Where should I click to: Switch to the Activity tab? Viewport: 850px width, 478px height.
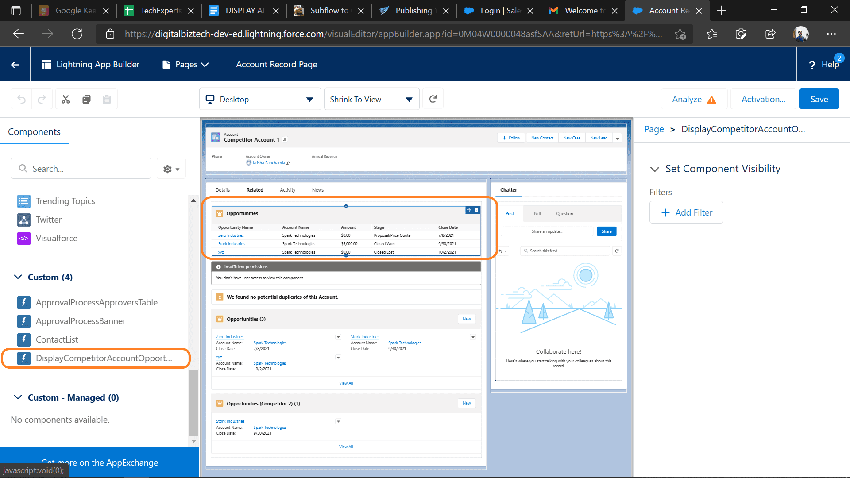click(x=287, y=190)
